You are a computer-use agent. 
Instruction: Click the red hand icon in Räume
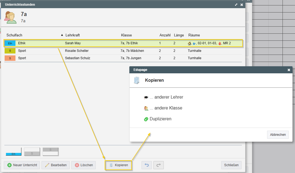coord(220,43)
